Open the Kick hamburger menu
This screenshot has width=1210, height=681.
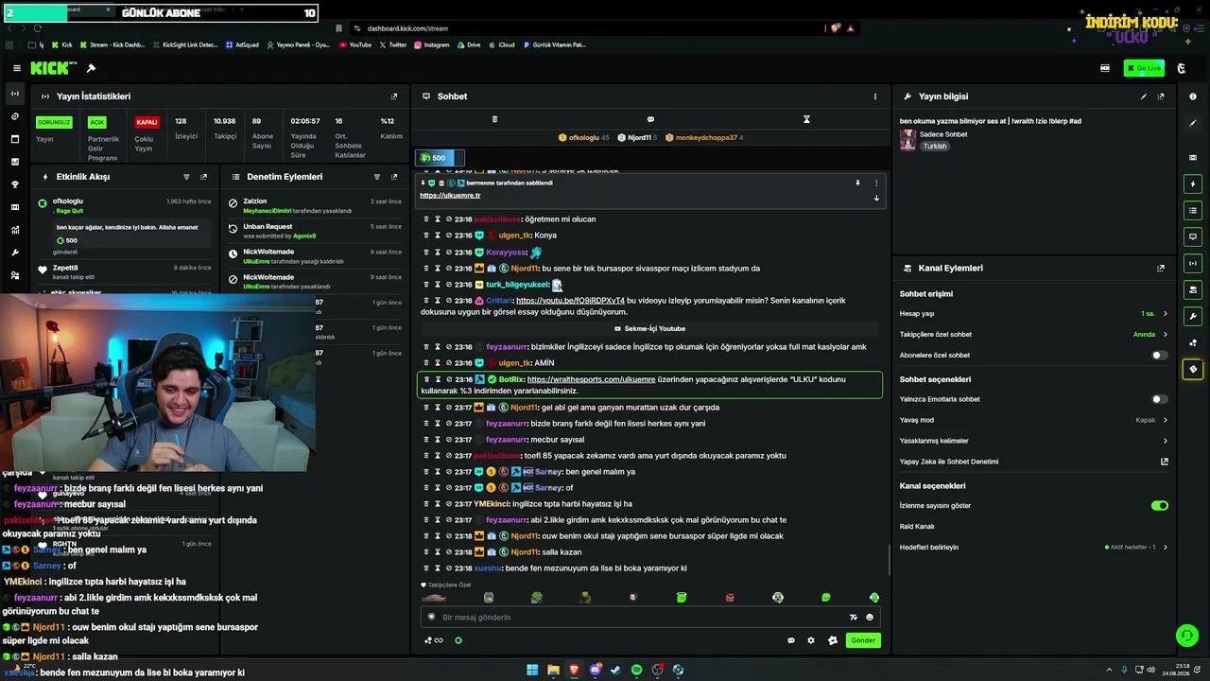17,68
